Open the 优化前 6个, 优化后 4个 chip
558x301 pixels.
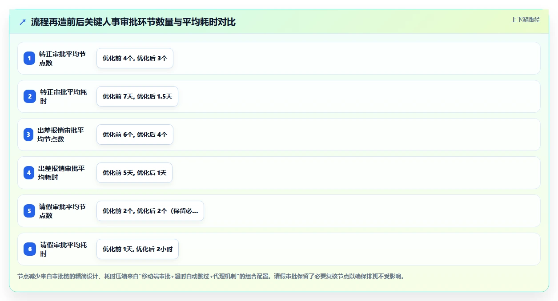tap(135, 135)
